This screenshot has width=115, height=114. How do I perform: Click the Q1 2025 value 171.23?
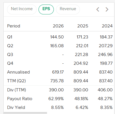[82, 37]
